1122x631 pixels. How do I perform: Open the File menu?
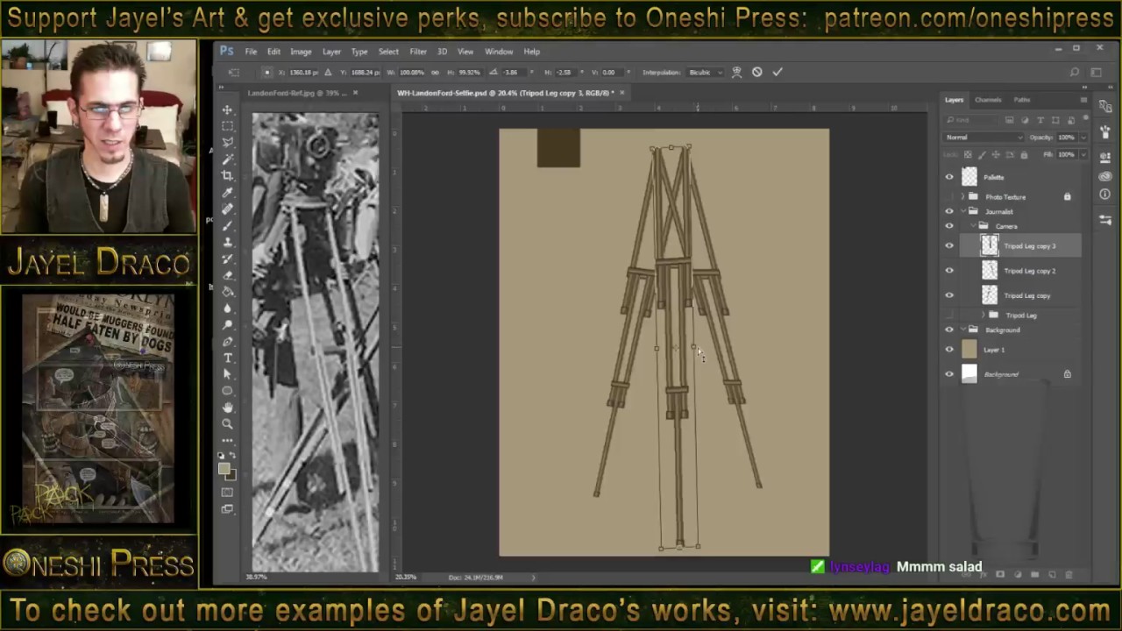coord(251,52)
